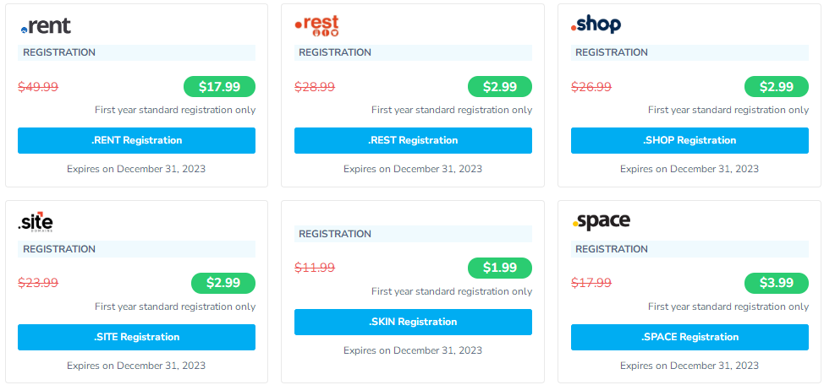
Task: Select the .SITE Registration button
Action: [x=136, y=337]
